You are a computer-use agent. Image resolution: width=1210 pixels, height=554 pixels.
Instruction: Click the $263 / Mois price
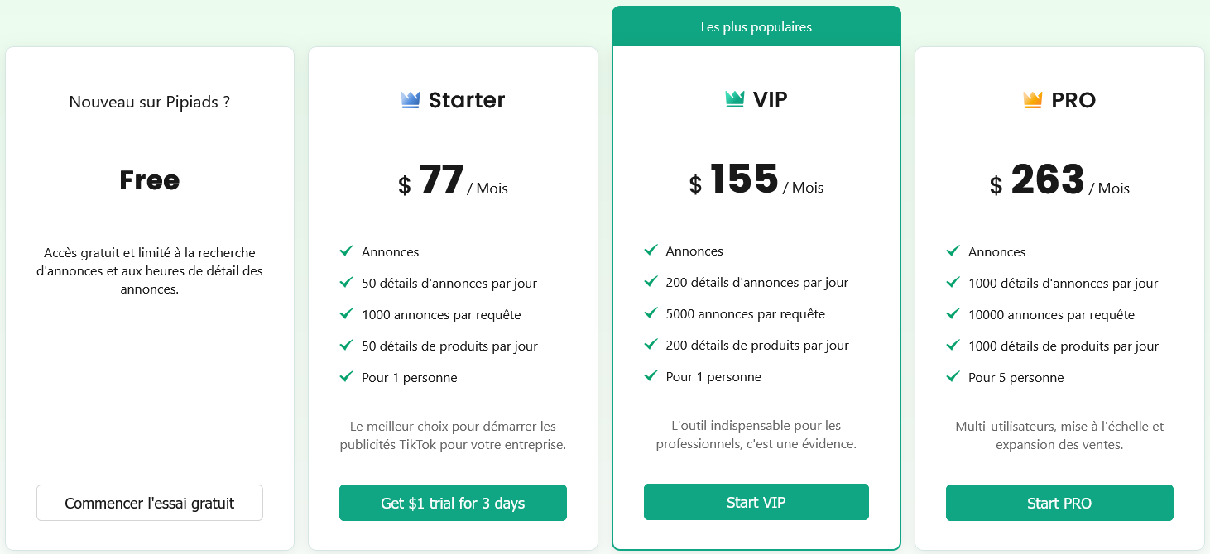(1059, 182)
